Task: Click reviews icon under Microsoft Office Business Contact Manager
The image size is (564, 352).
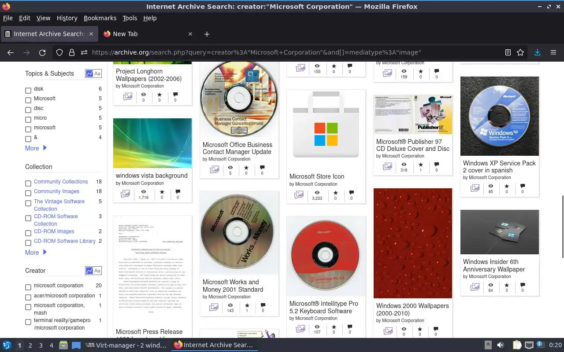Action: pos(262,168)
